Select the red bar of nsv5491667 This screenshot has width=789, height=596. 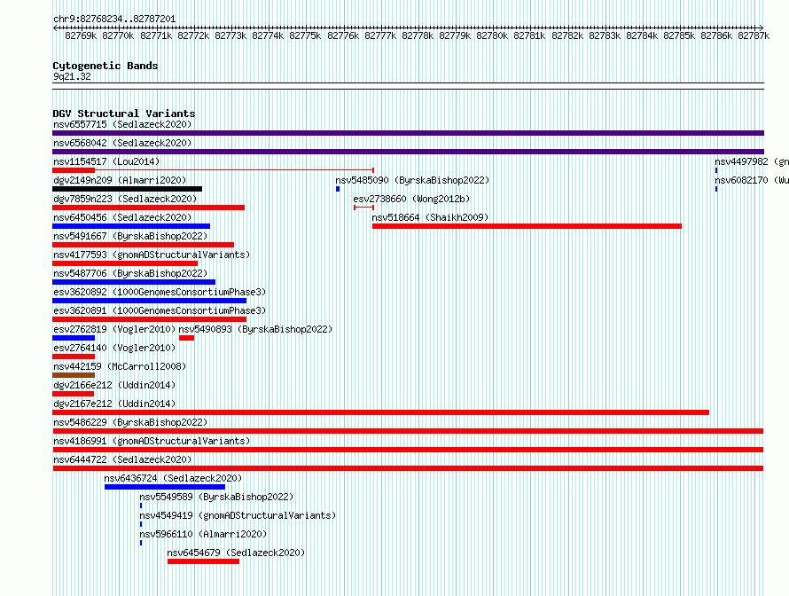144,245
